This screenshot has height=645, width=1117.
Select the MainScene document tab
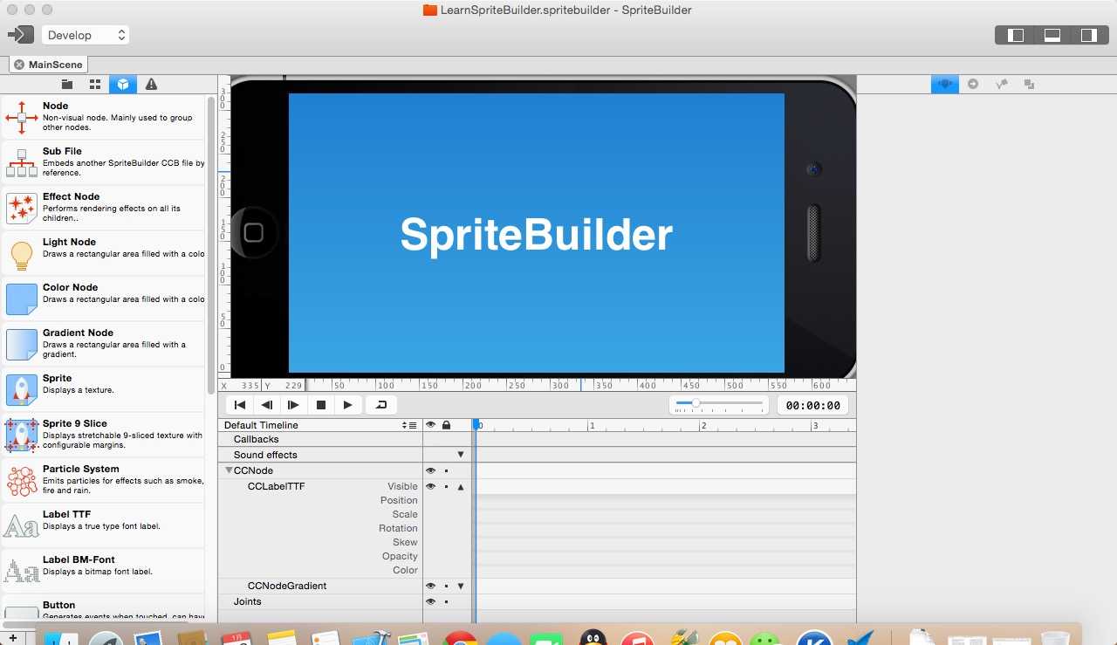tap(49, 65)
